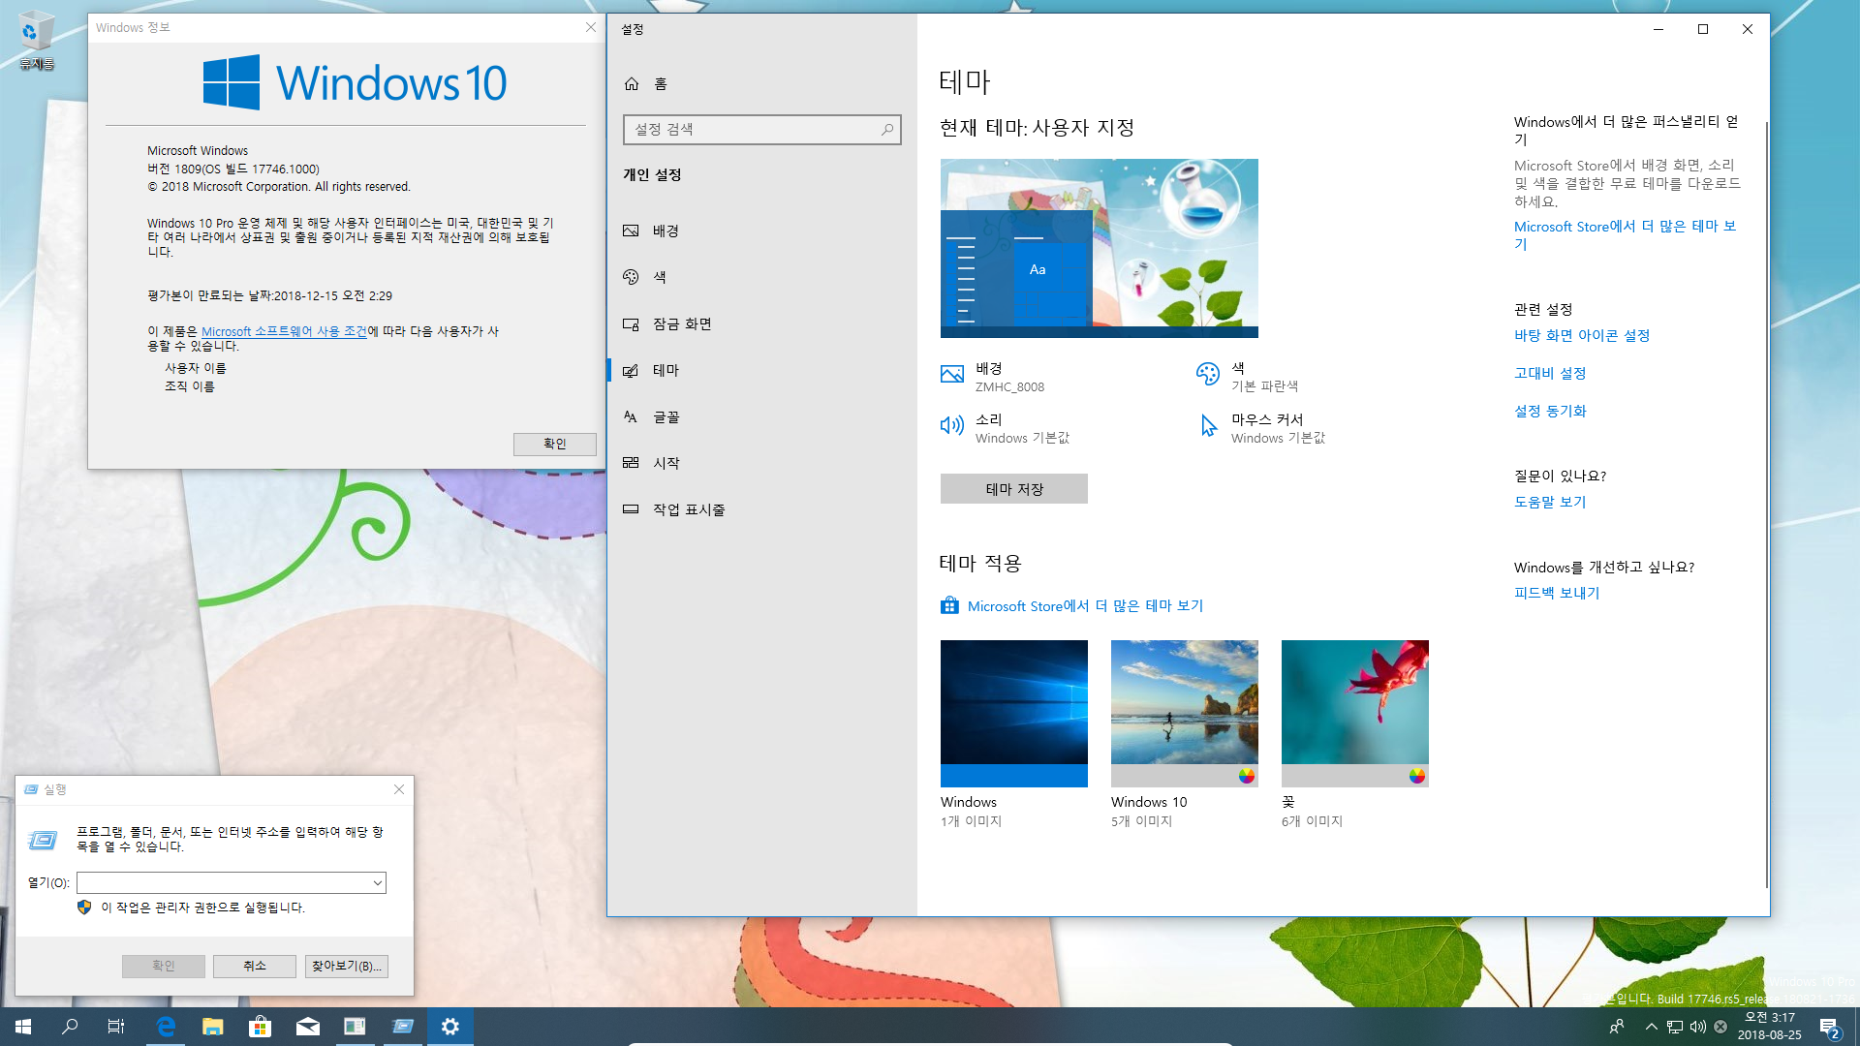Click the volume icon in system tray
Viewport: 1860px width, 1046px height.
tap(1697, 1027)
